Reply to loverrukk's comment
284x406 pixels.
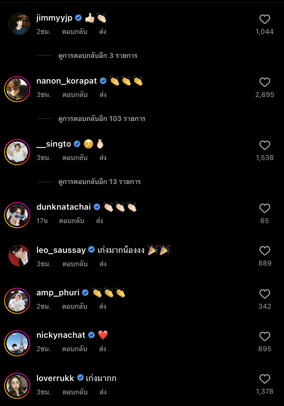click(x=75, y=392)
